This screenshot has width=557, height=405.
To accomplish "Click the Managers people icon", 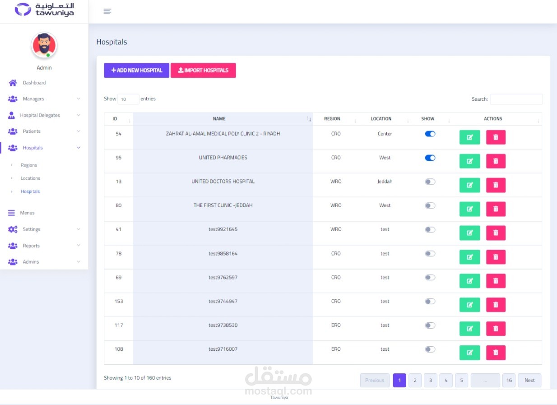I will point(13,99).
